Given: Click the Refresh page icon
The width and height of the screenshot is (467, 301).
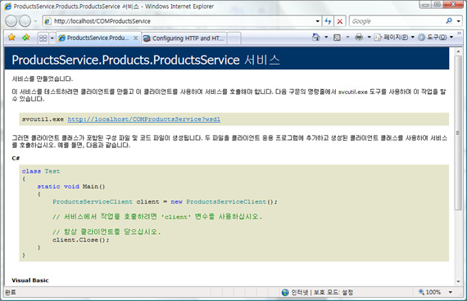Looking at the screenshot, I should (x=328, y=21).
